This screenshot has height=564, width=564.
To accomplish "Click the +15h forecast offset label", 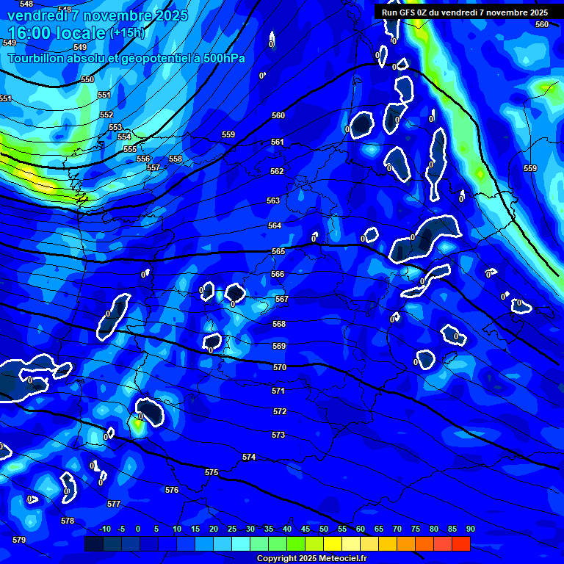I will 127,33.
